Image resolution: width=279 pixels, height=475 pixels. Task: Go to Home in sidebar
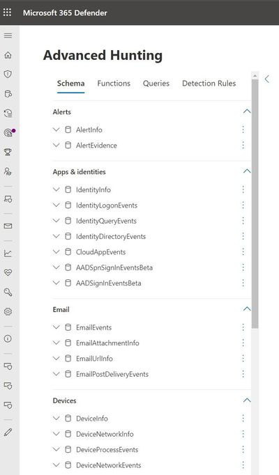(x=8, y=55)
